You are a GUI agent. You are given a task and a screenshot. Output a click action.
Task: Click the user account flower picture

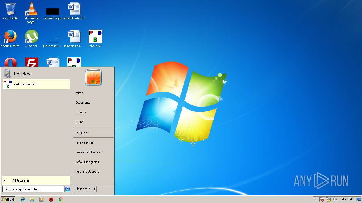(93, 77)
